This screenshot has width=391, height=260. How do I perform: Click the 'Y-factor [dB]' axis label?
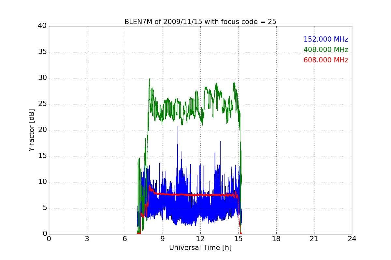click(x=31, y=130)
